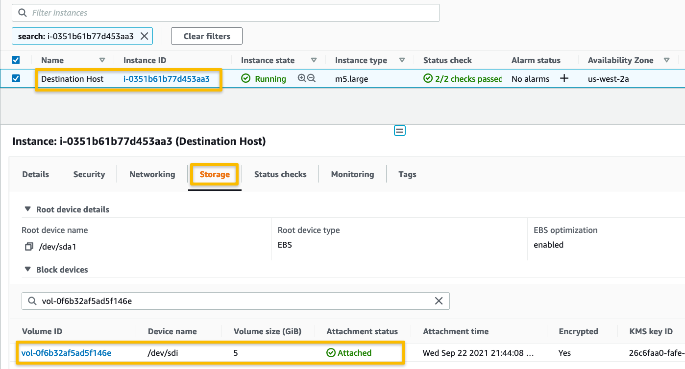685x369 pixels.
Task: Copy the root device name /dev/sda1
Action: [x=29, y=246]
